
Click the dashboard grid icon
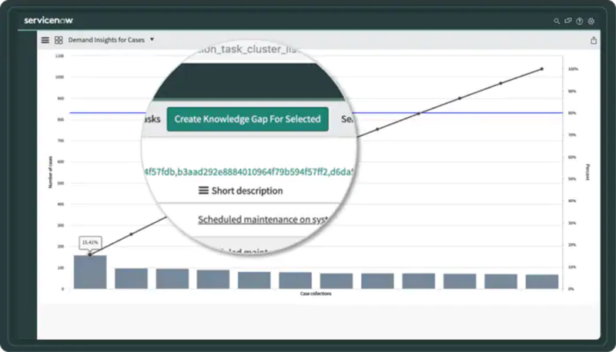[59, 40]
